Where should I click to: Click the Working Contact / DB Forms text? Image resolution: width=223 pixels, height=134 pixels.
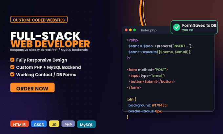coord(46,75)
